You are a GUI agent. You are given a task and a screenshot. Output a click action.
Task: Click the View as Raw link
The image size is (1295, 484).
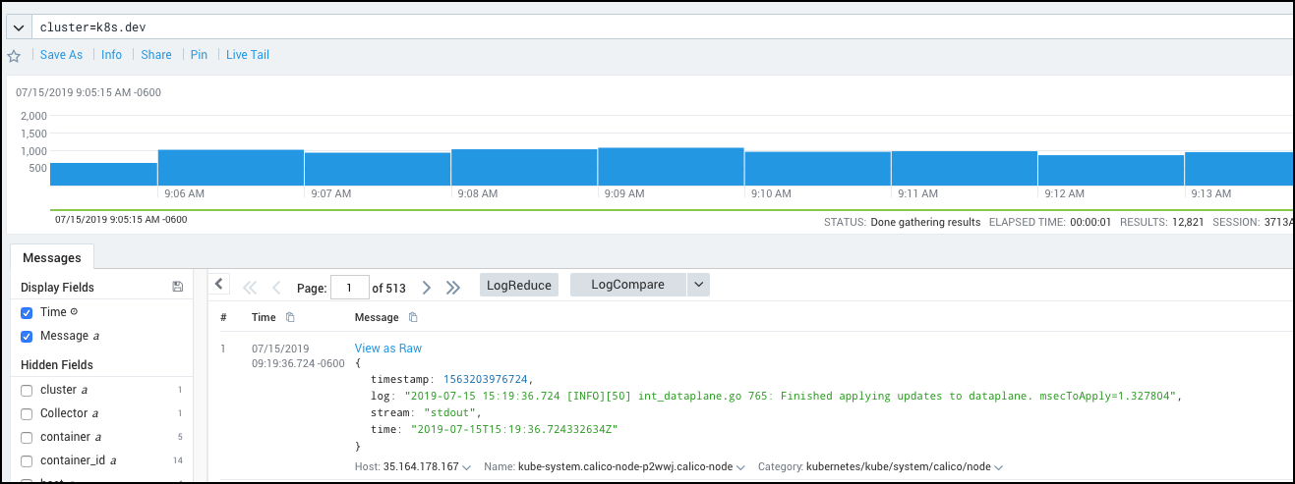(x=387, y=349)
